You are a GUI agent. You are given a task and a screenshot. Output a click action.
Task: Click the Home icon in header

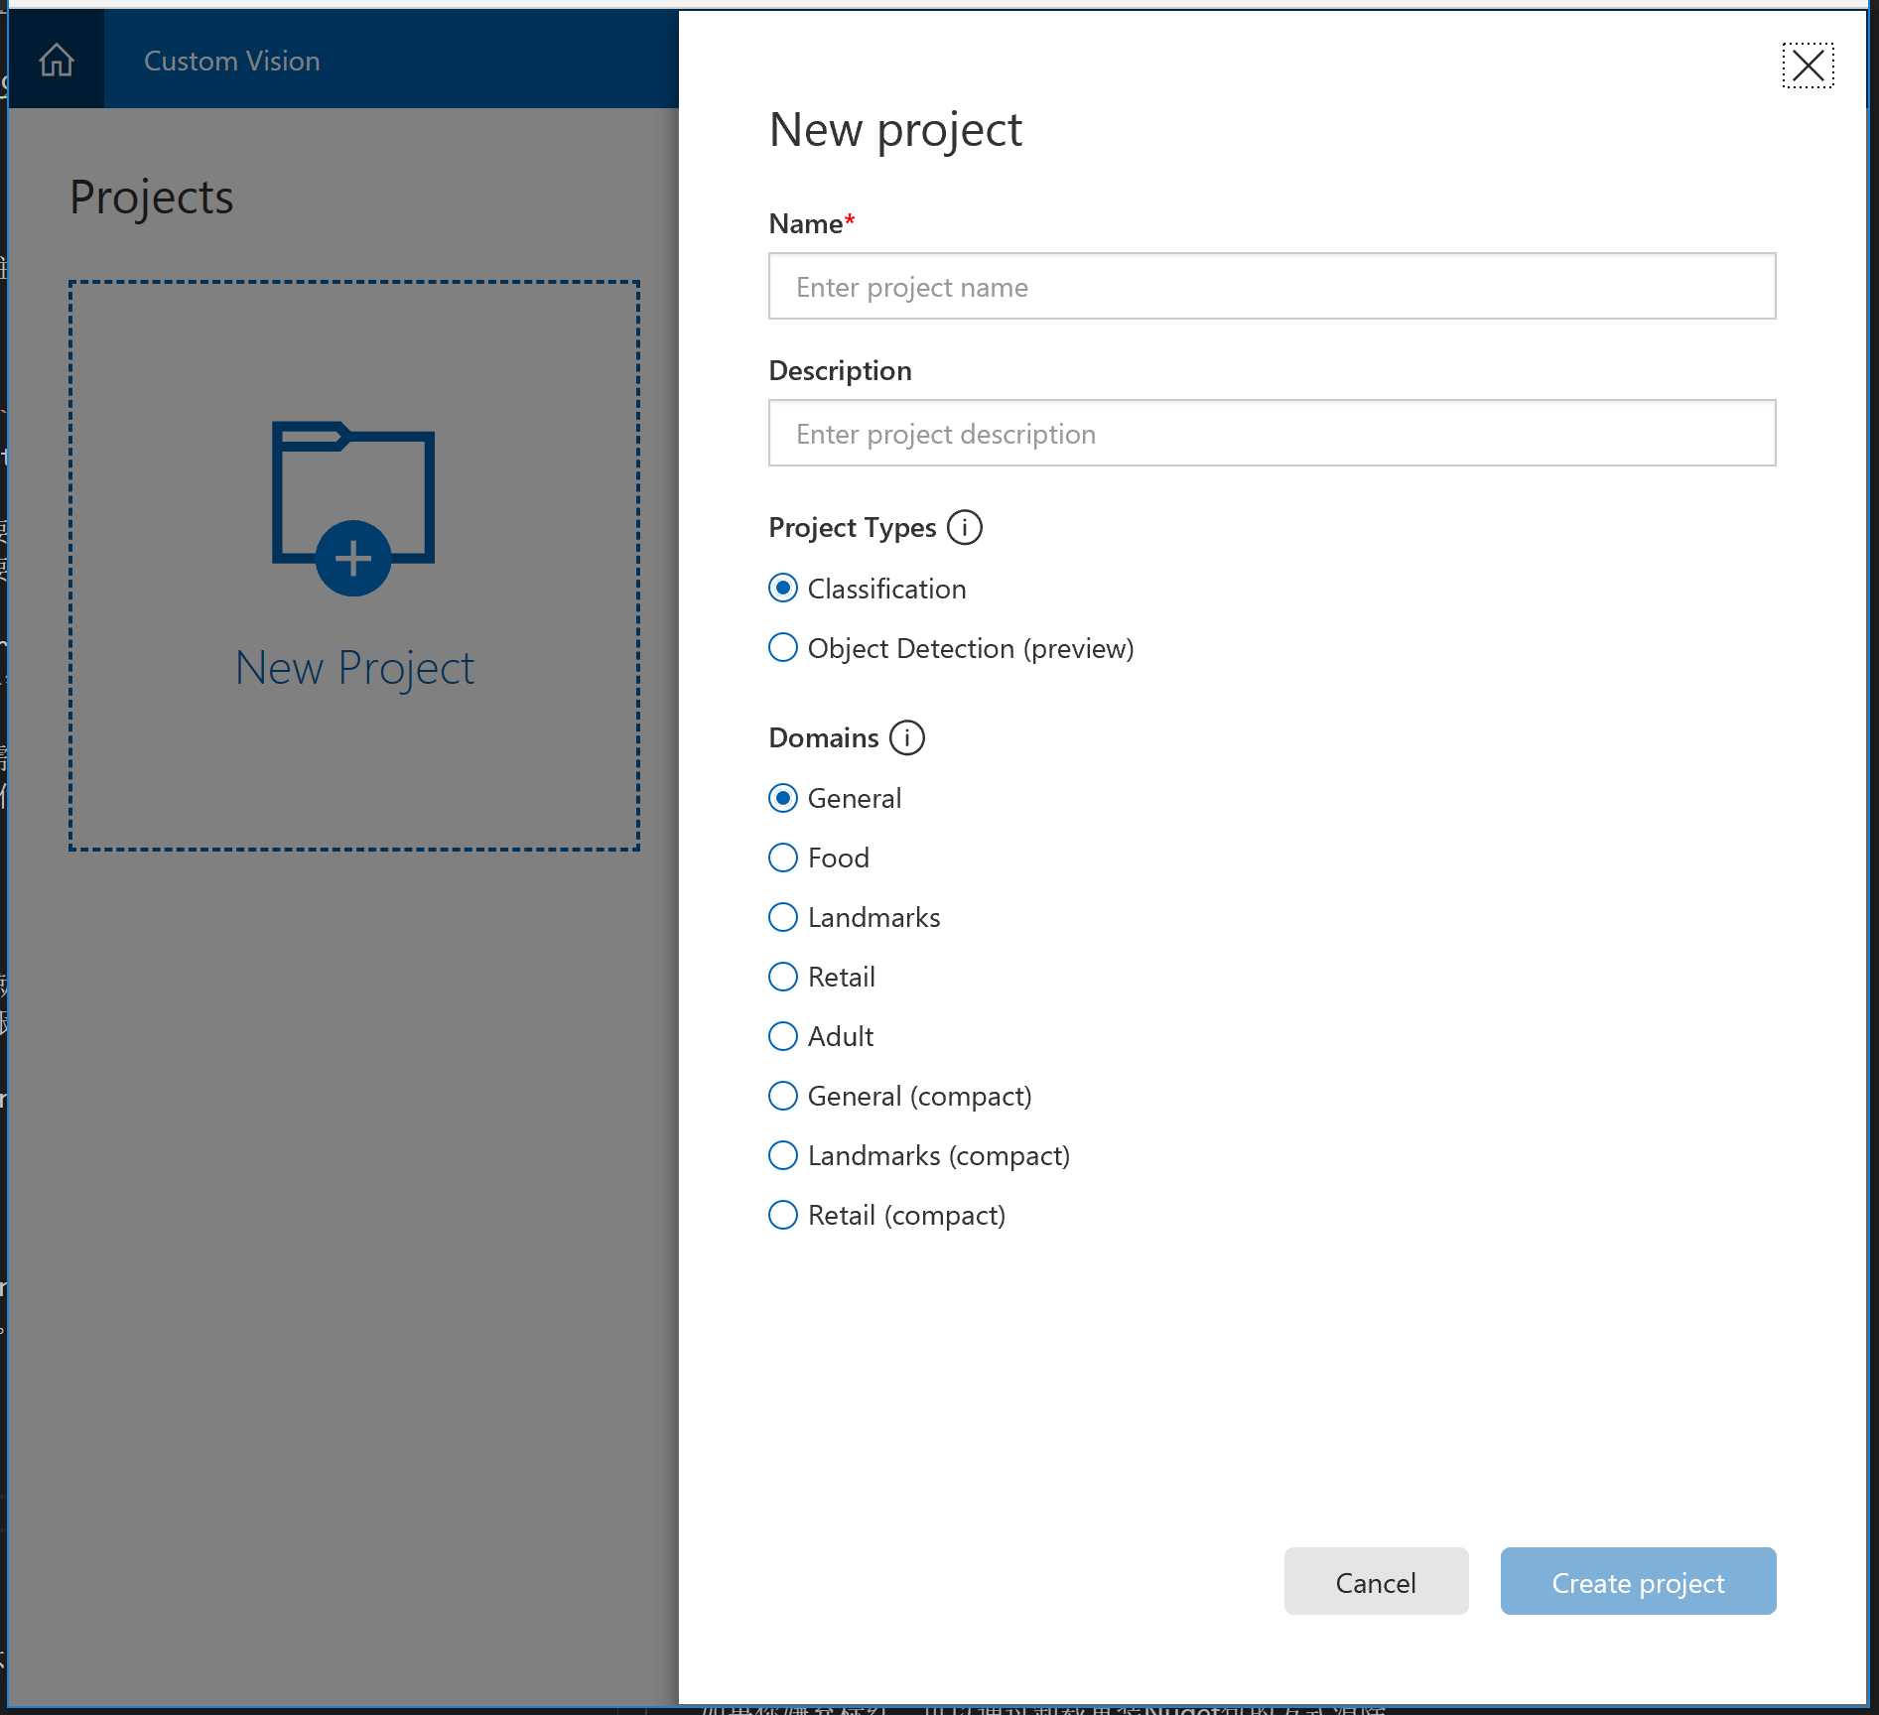57,61
